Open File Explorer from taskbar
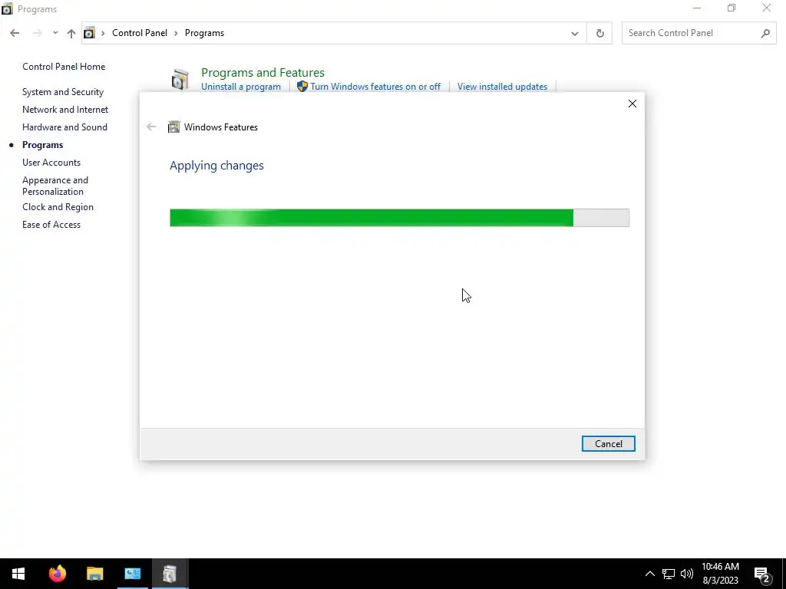Image resolution: width=786 pixels, height=589 pixels. (94, 574)
